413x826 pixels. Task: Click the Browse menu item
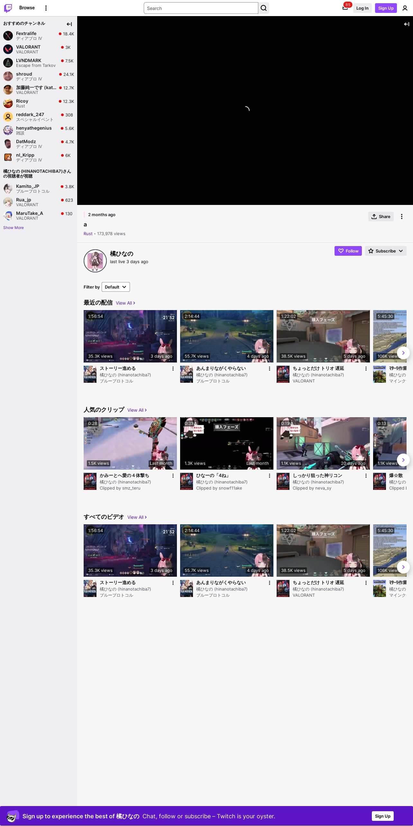click(27, 8)
